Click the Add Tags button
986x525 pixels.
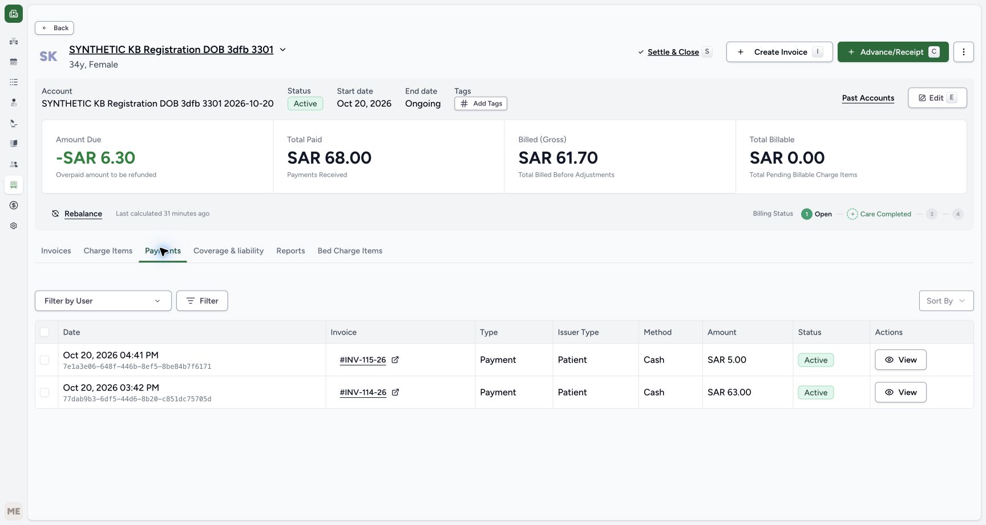(x=481, y=104)
